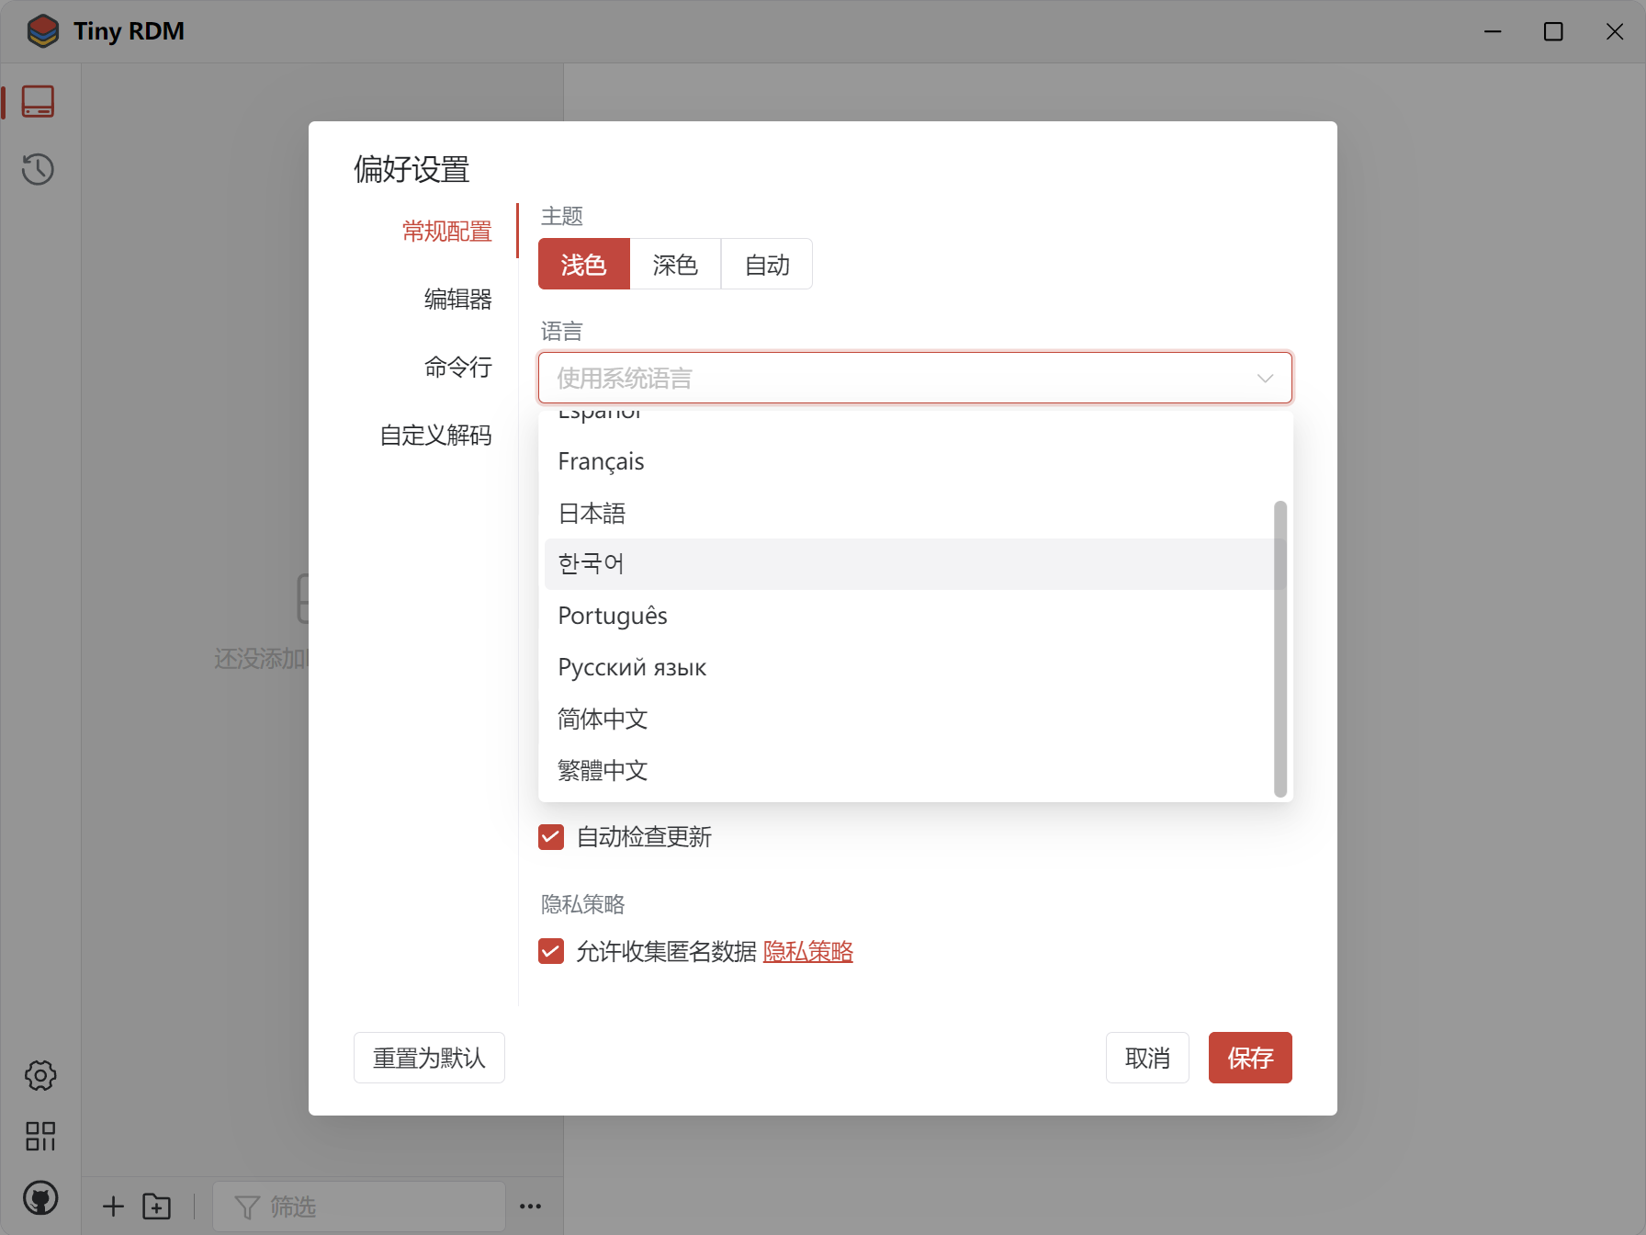Select 日本語 from language list
The image size is (1646, 1235).
click(x=592, y=513)
